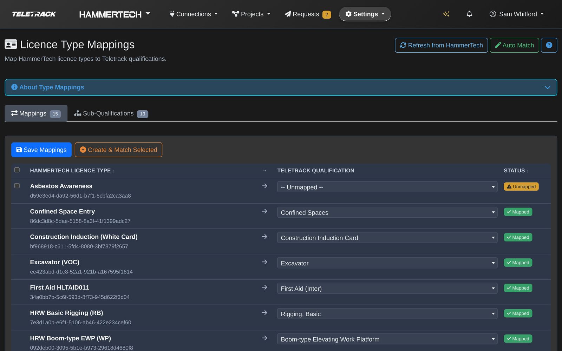
Task: Click arrow icon in HRW Basic Rigging row
Action: coord(264,312)
